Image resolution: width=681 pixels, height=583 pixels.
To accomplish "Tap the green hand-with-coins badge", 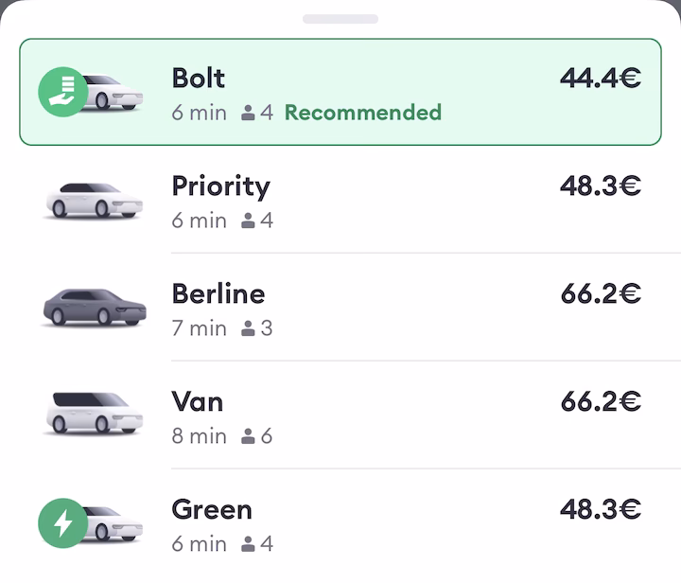I will (x=62, y=92).
